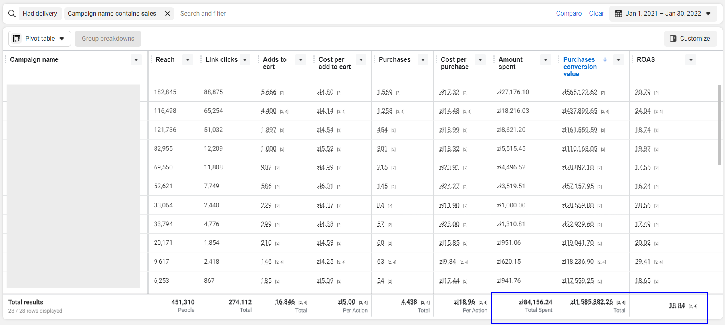Grab the Link clicks column drag handle

click(201, 60)
